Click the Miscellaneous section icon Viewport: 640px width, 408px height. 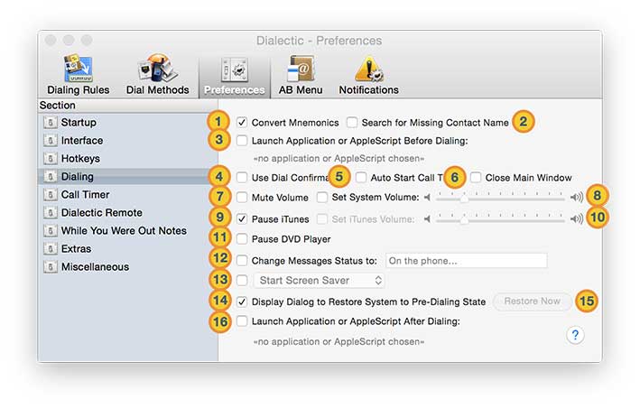point(51,267)
